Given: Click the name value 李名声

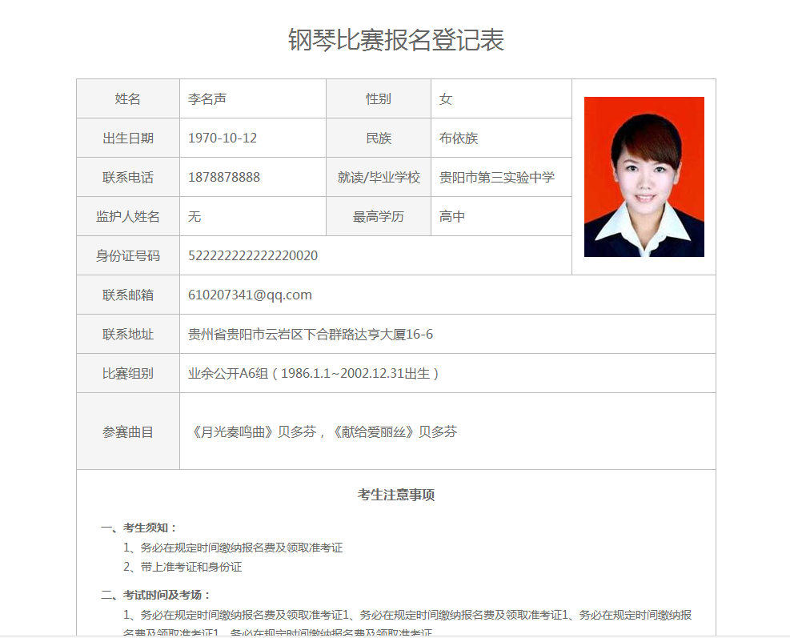Looking at the screenshot, I should point(207,98).
